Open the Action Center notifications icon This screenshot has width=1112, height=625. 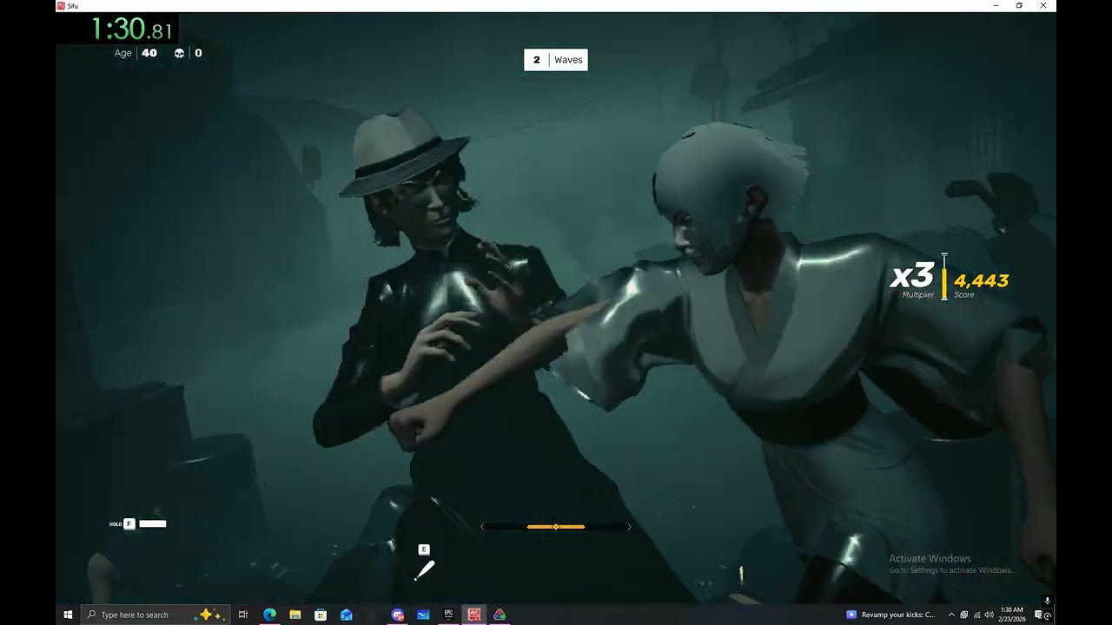coord(1038,615)
